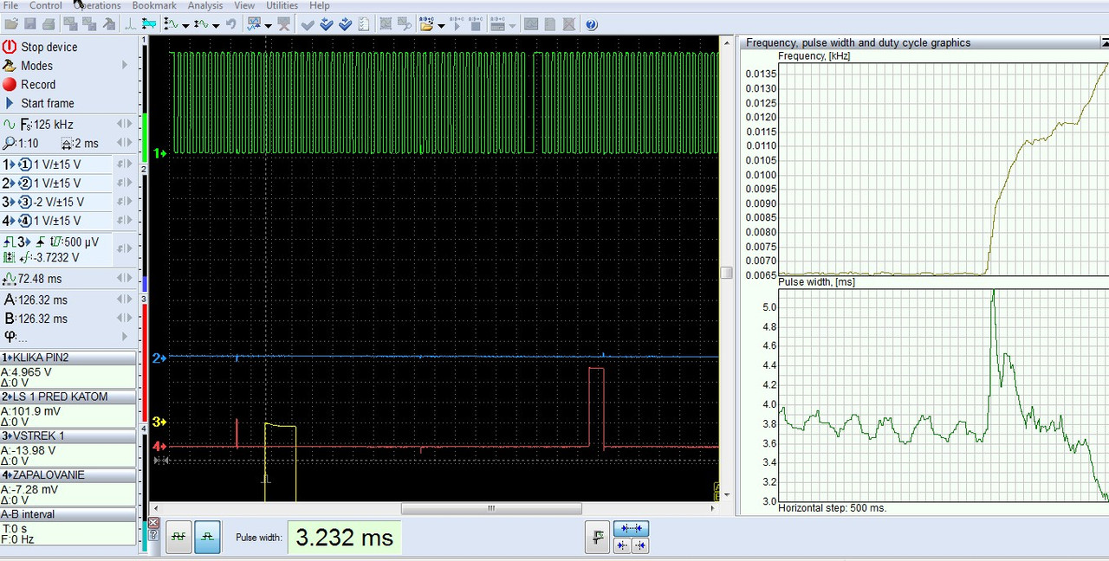Open the Analysis menu
This screenshot has height=561, width=1109.
(205, 5)
